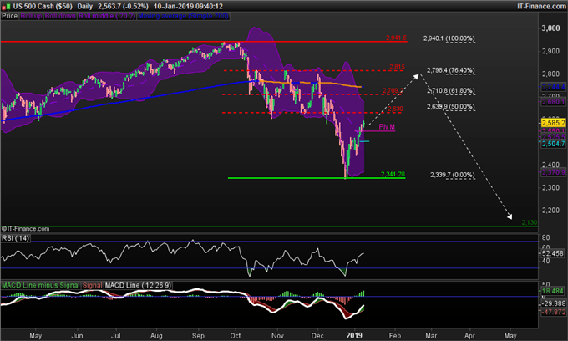This screenshot has width=568, height=341.
Task: Open the IT-Finance.com link in header
Action: (541, 6)
